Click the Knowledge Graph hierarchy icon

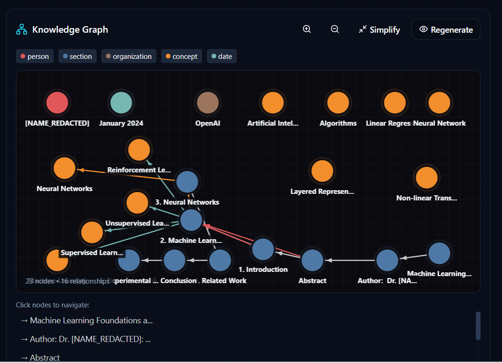[x=22, y=29]
